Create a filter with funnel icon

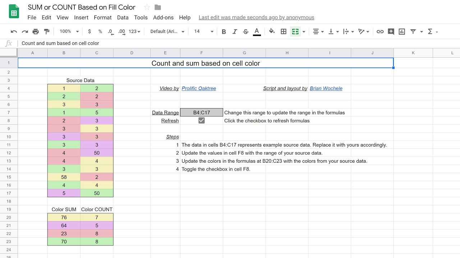(413, 32)
